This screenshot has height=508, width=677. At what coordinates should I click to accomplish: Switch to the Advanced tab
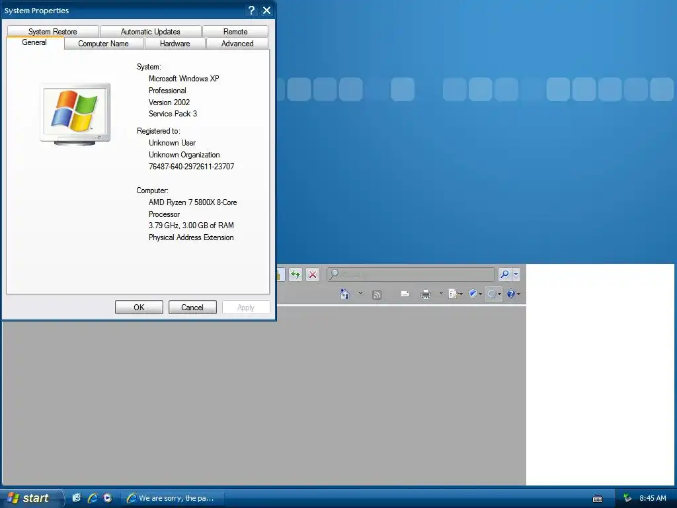pyautogui.click(x=237, y=44)
